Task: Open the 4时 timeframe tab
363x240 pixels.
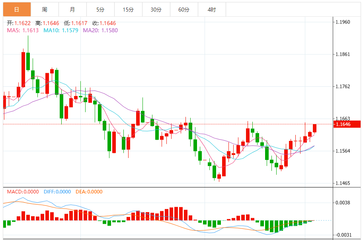Action: point(212,10)
